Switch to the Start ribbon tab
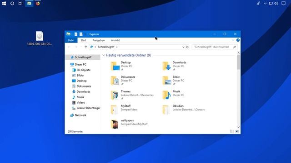Viewport: 291px width, 163px height. 83,40
